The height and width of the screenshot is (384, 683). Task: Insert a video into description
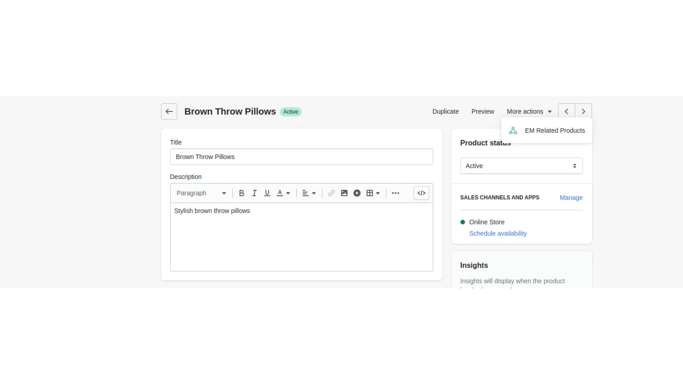point(357,193)
